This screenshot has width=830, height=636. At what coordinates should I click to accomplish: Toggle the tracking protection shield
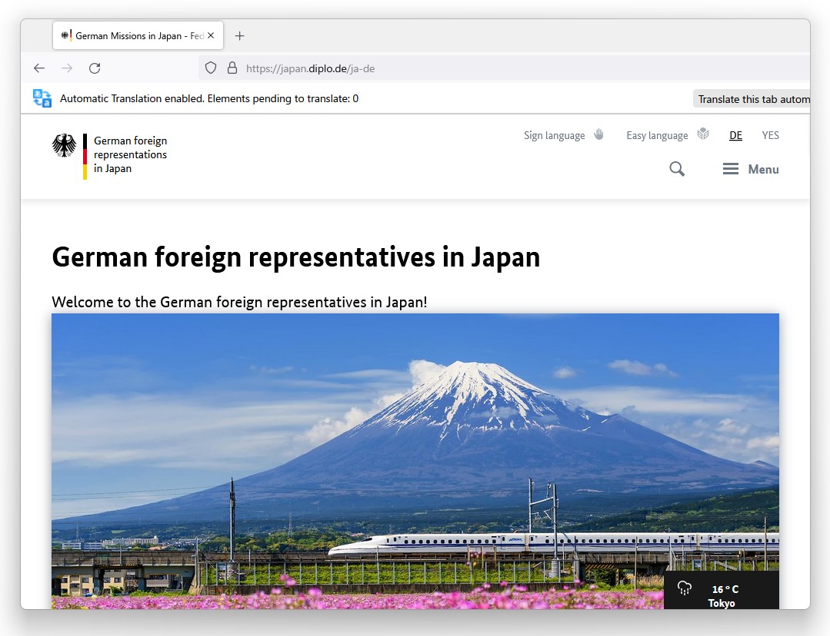[210, 68]
